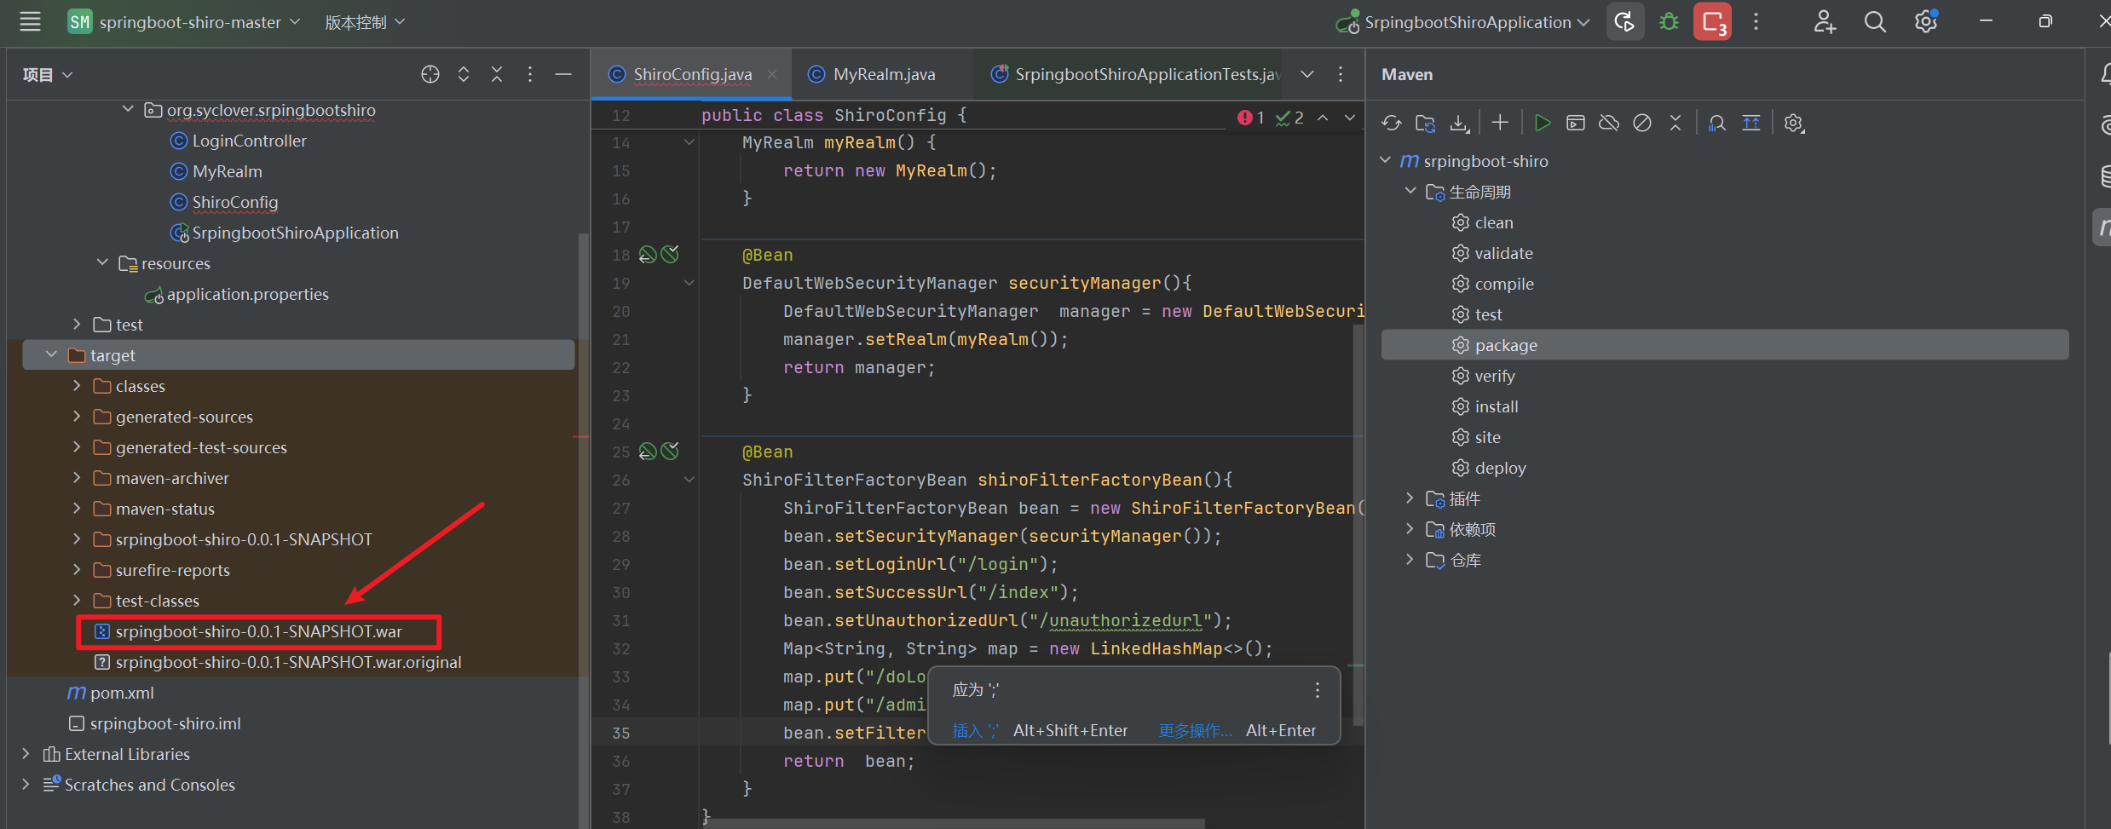2111x829 pixels.
Task: Click the debug bug icon in top toolbar
Action: pyautogui.click(x=1669, y=22)
